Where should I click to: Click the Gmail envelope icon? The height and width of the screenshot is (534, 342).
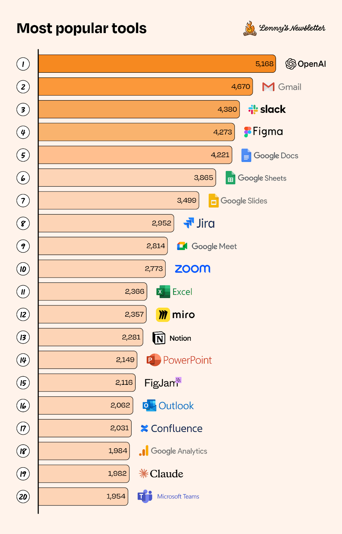click(x=268, y=87)
